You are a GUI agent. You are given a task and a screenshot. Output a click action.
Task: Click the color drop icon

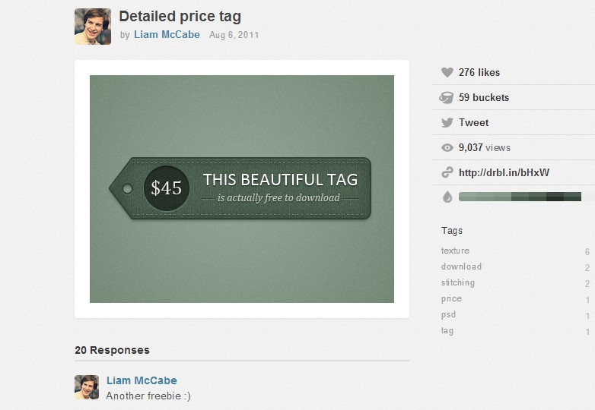pyautogui.click(x=447, y=197)
